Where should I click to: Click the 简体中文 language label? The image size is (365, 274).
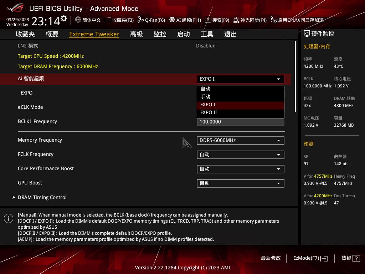pyautogui.click(x=92, y=20)
